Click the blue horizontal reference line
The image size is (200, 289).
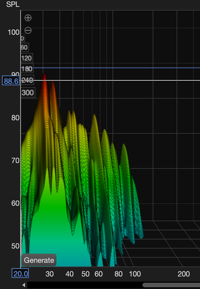[x=128, y=68]
